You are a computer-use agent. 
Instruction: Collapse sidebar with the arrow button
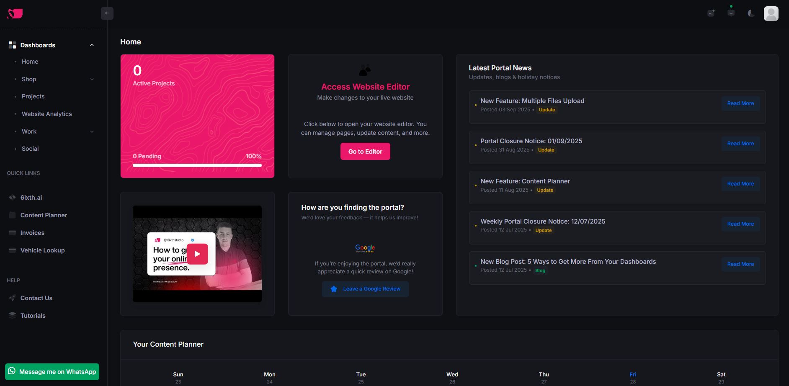(x=107, y=13)
